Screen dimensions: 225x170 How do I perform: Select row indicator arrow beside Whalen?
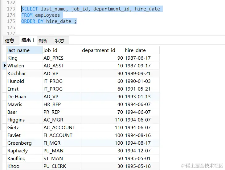point(5,66)
